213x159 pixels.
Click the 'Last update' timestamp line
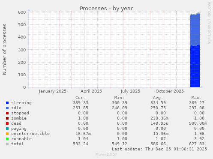coord(159,149)
